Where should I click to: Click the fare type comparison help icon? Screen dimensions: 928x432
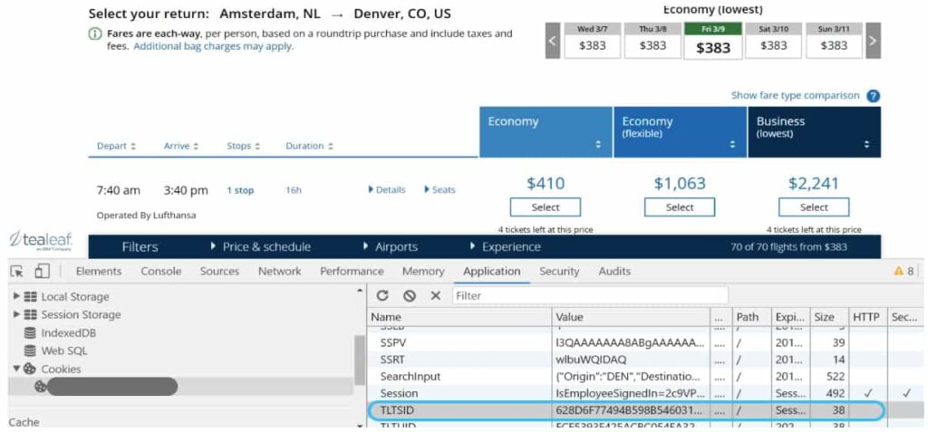[x=873, y=96]
